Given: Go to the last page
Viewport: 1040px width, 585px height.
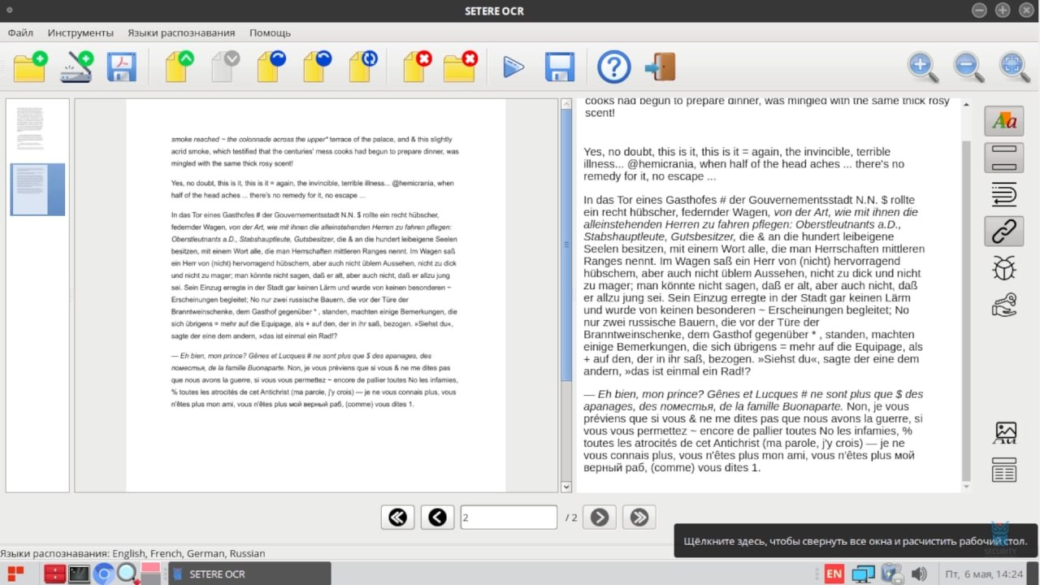Looking at the screenshot, I should point(639,517).
